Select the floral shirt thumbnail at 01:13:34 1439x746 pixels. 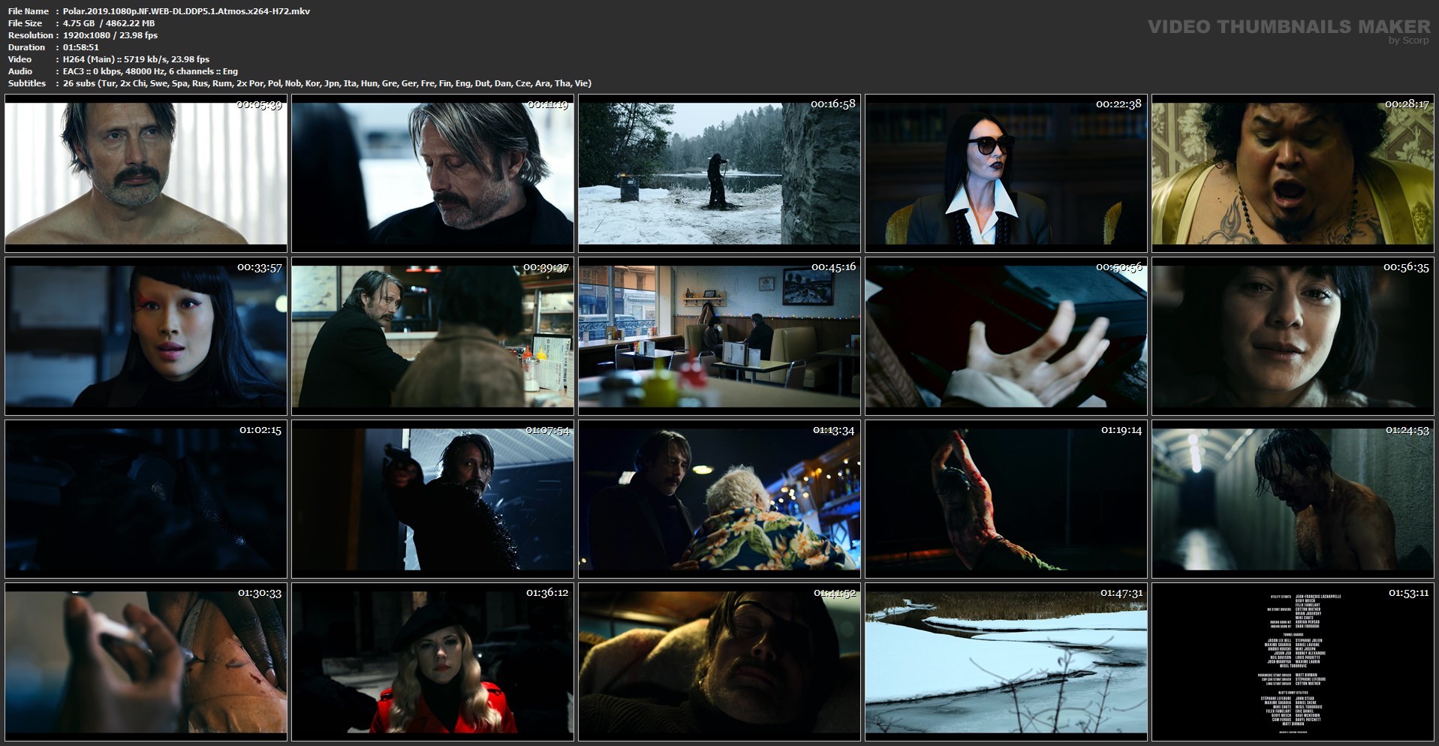click(719, 499)
